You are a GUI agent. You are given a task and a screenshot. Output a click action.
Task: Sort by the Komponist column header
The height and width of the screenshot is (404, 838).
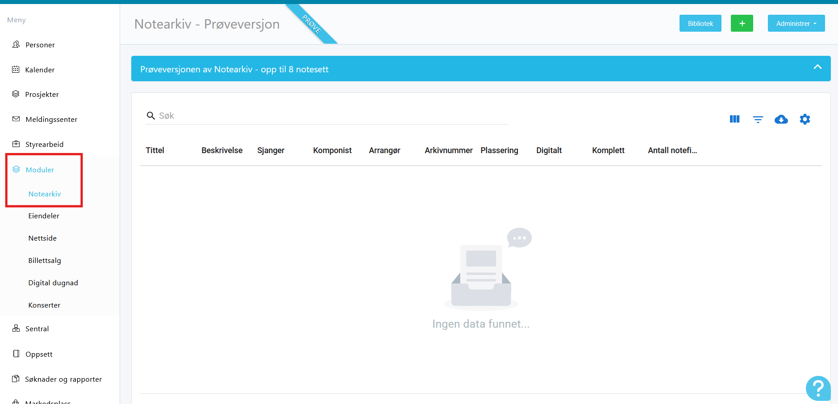tap(332, 150)
